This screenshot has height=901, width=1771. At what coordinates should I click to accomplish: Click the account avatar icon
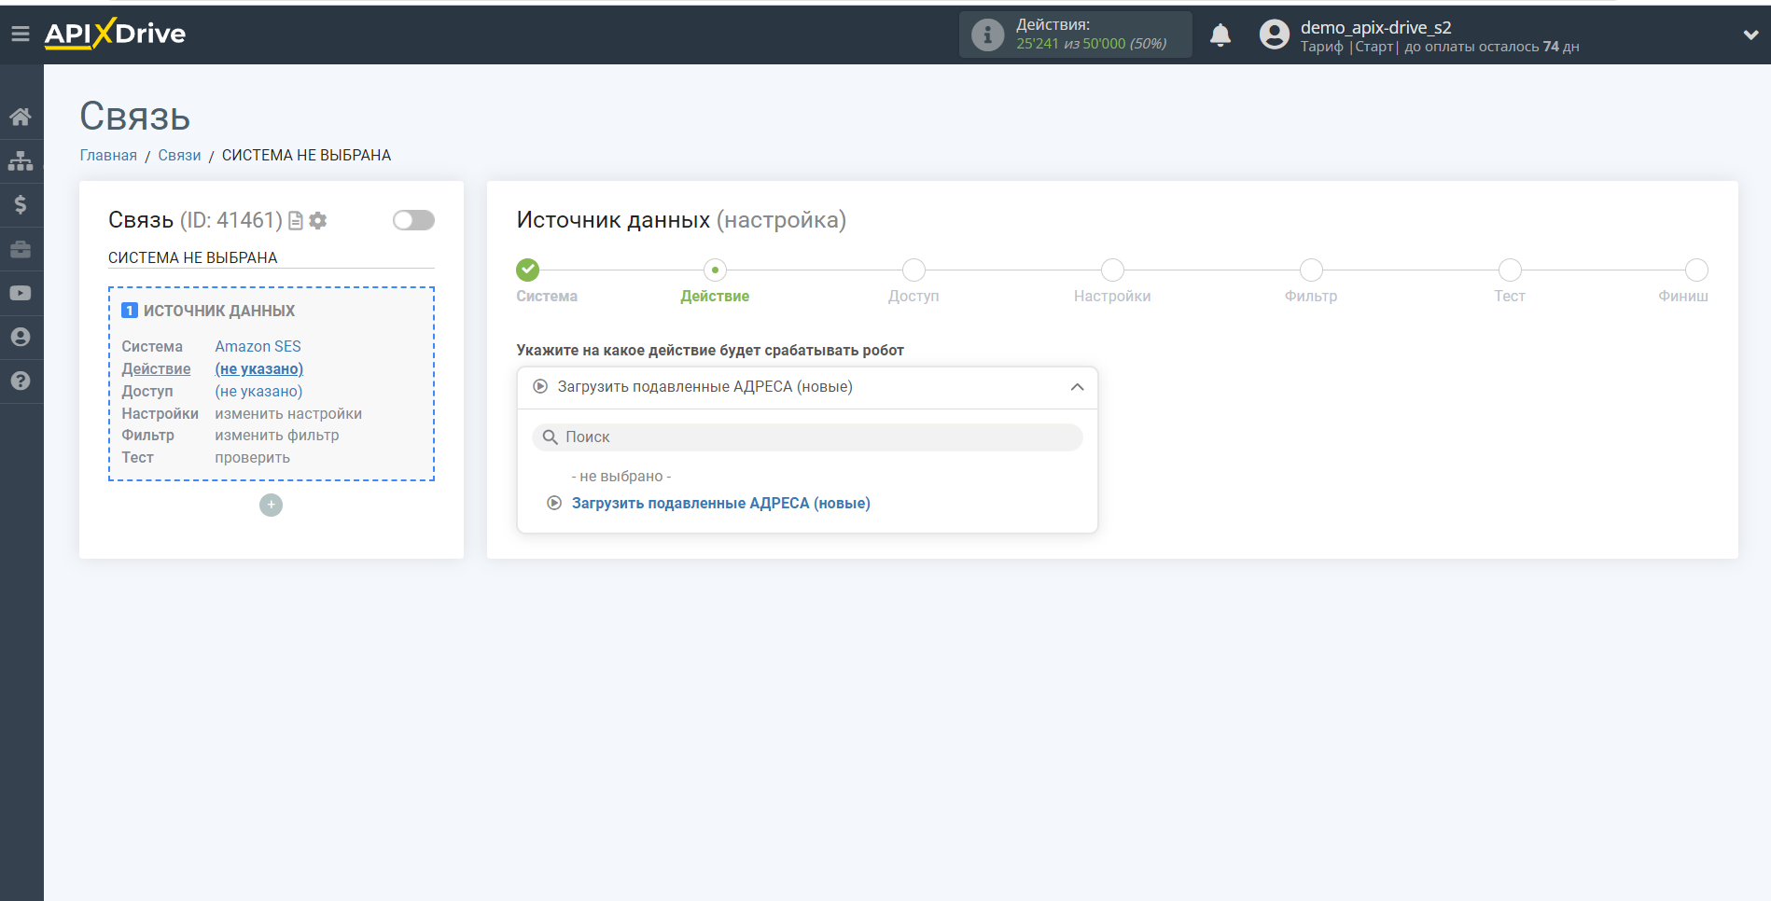coord(1274,35)
